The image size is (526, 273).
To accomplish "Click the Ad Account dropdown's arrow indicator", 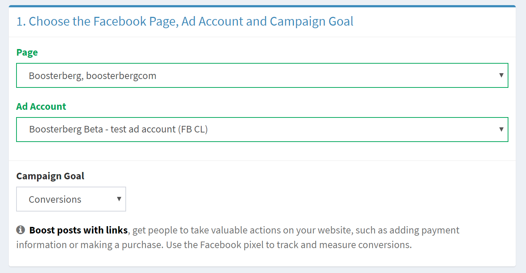I will (501, 129).
